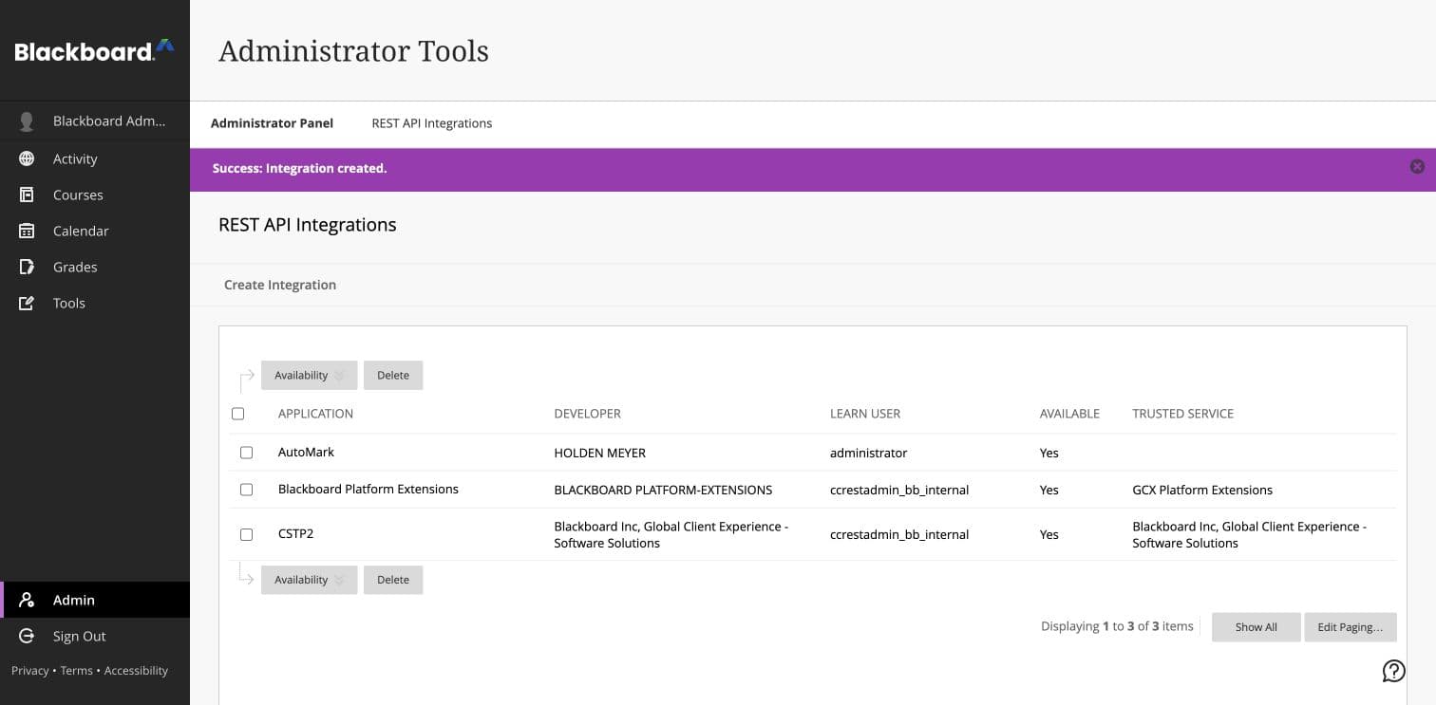This screenshot has width=1436, height=705.
Task: Sort by LEARN USER column header
Action: pos(865,414)
